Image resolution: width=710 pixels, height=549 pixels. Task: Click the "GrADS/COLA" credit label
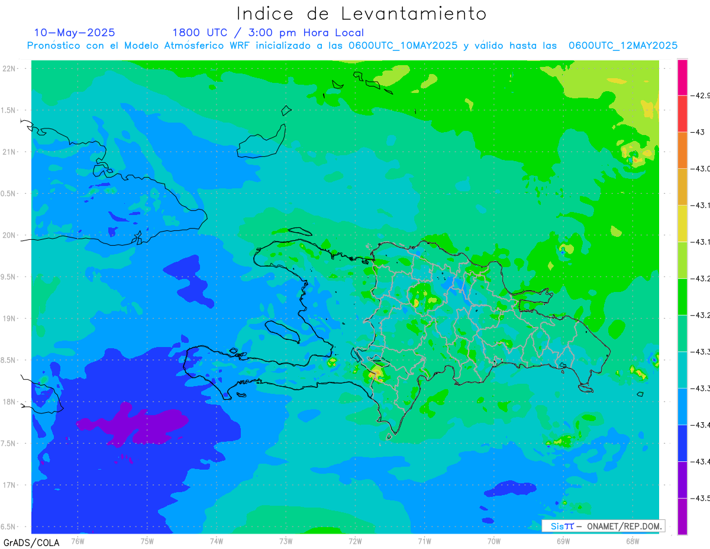tap(31, 542)
